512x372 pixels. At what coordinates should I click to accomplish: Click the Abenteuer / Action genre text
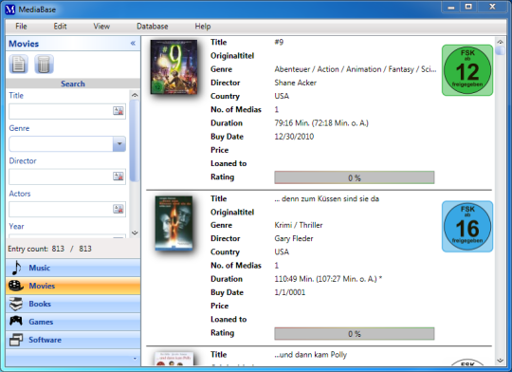pos(356,69)
